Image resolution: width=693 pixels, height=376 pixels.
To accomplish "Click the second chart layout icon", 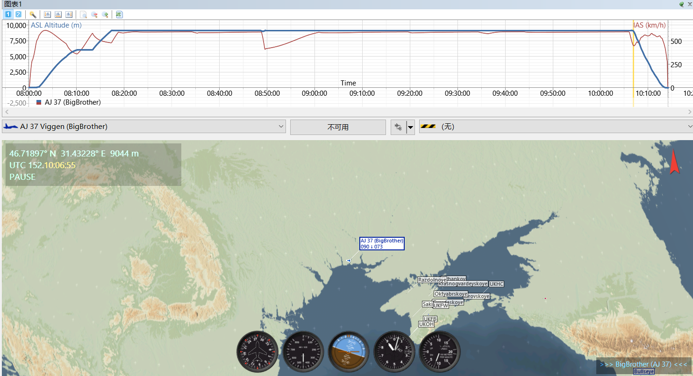I will coord(58,14).
